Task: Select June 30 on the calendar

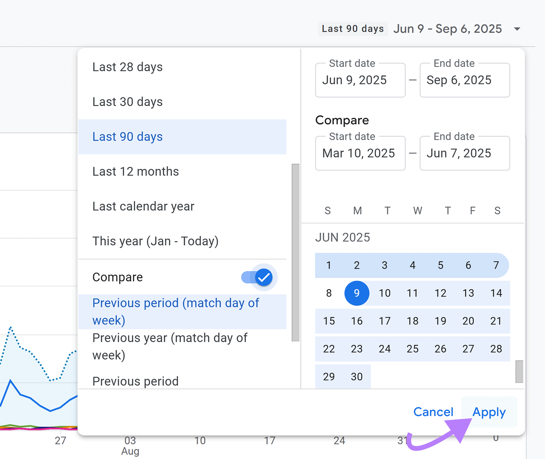Action: point(357,377)
